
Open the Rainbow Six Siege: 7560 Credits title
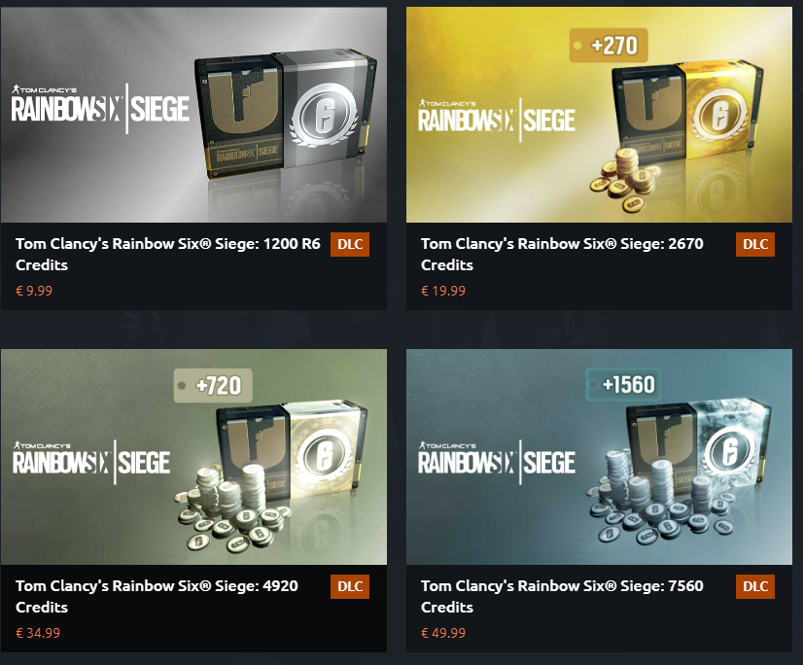tap(562, 596)
